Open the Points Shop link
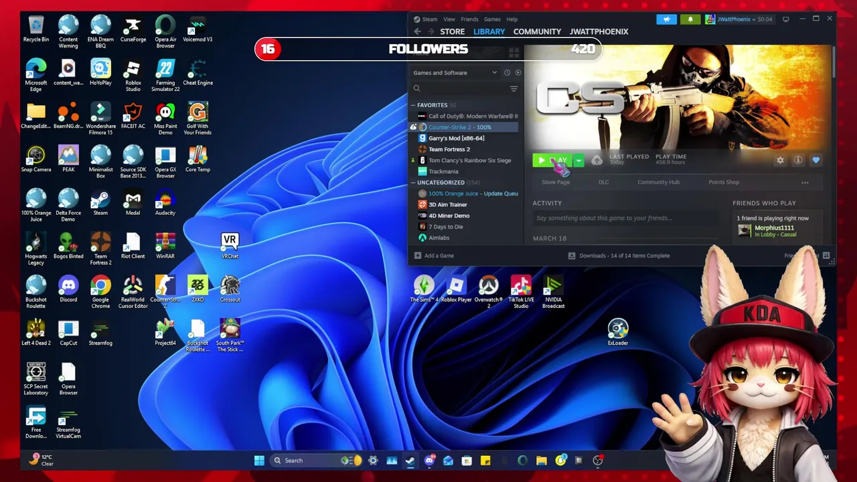 [x=724, y=182]
